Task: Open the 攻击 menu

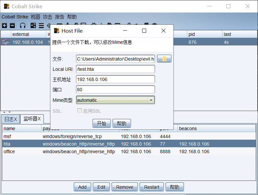Action: (x=47, y=17)
